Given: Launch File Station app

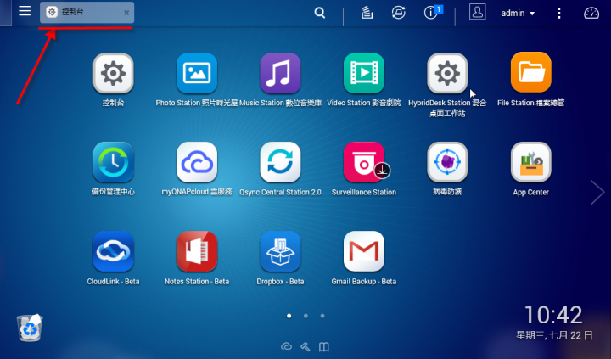Looking at the screenshot, I should 530,72.
